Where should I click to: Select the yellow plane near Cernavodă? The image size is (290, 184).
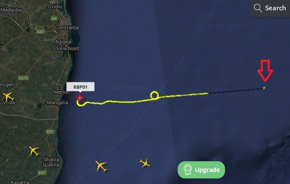(8, 97)
